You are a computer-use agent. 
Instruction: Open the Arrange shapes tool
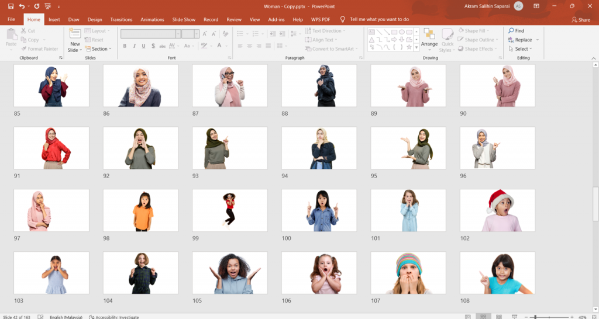coord(429,39)
